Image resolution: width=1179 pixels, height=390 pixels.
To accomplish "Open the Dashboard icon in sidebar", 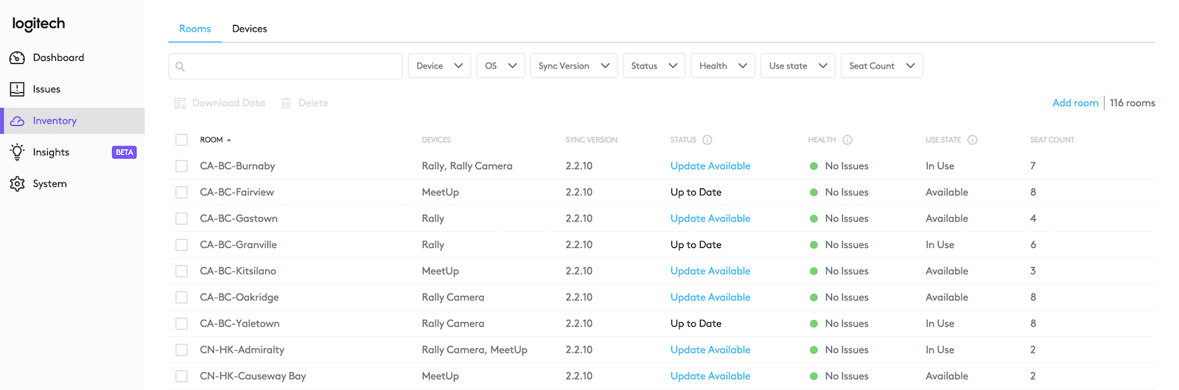I will point(17,57).
